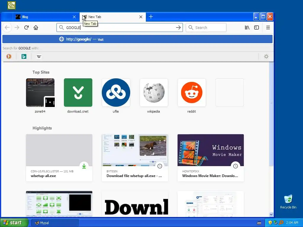
Task: Switch to the Blog tab
Action: pyautogui.click(x=46, y=17)
